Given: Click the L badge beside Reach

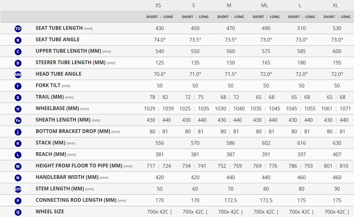Looking at the screenshot, I should (x=18, y=155).
